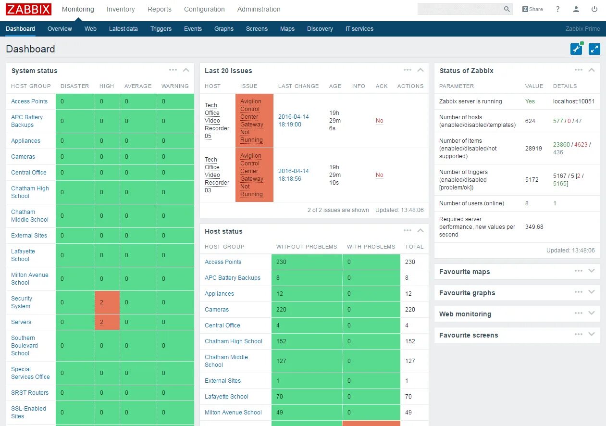
Task: Open the user profile icon
Action: [576, 9]
